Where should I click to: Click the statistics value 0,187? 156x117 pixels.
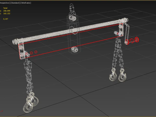tap(6, 19)
